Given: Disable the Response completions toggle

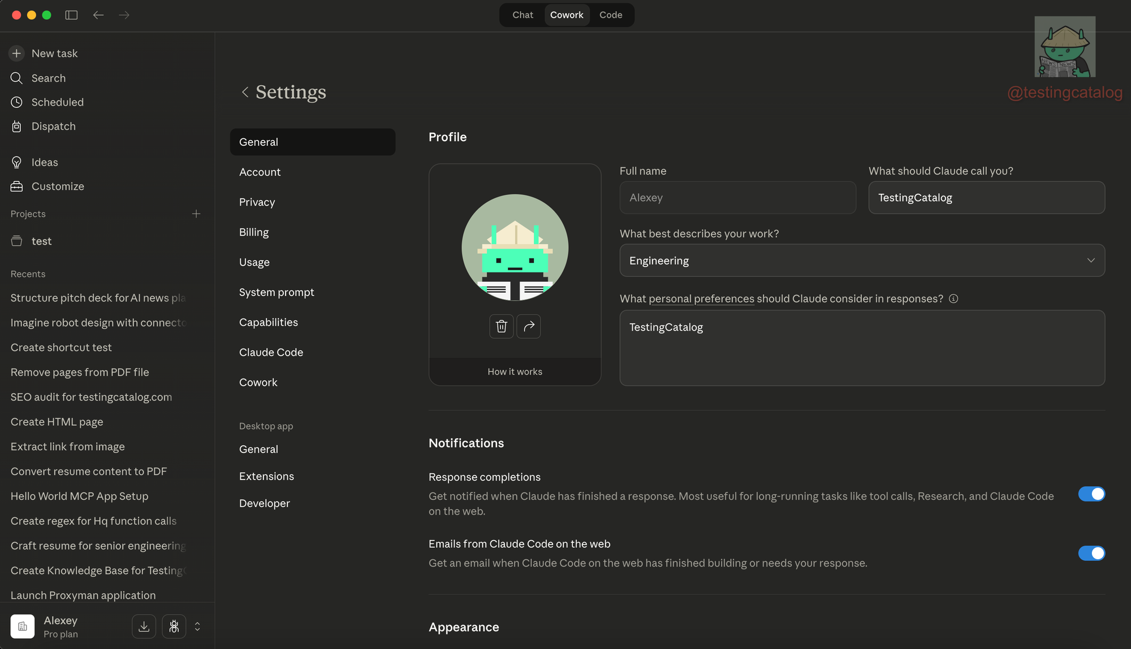Looking at the screenshot, I should (x=1091, y=494).
